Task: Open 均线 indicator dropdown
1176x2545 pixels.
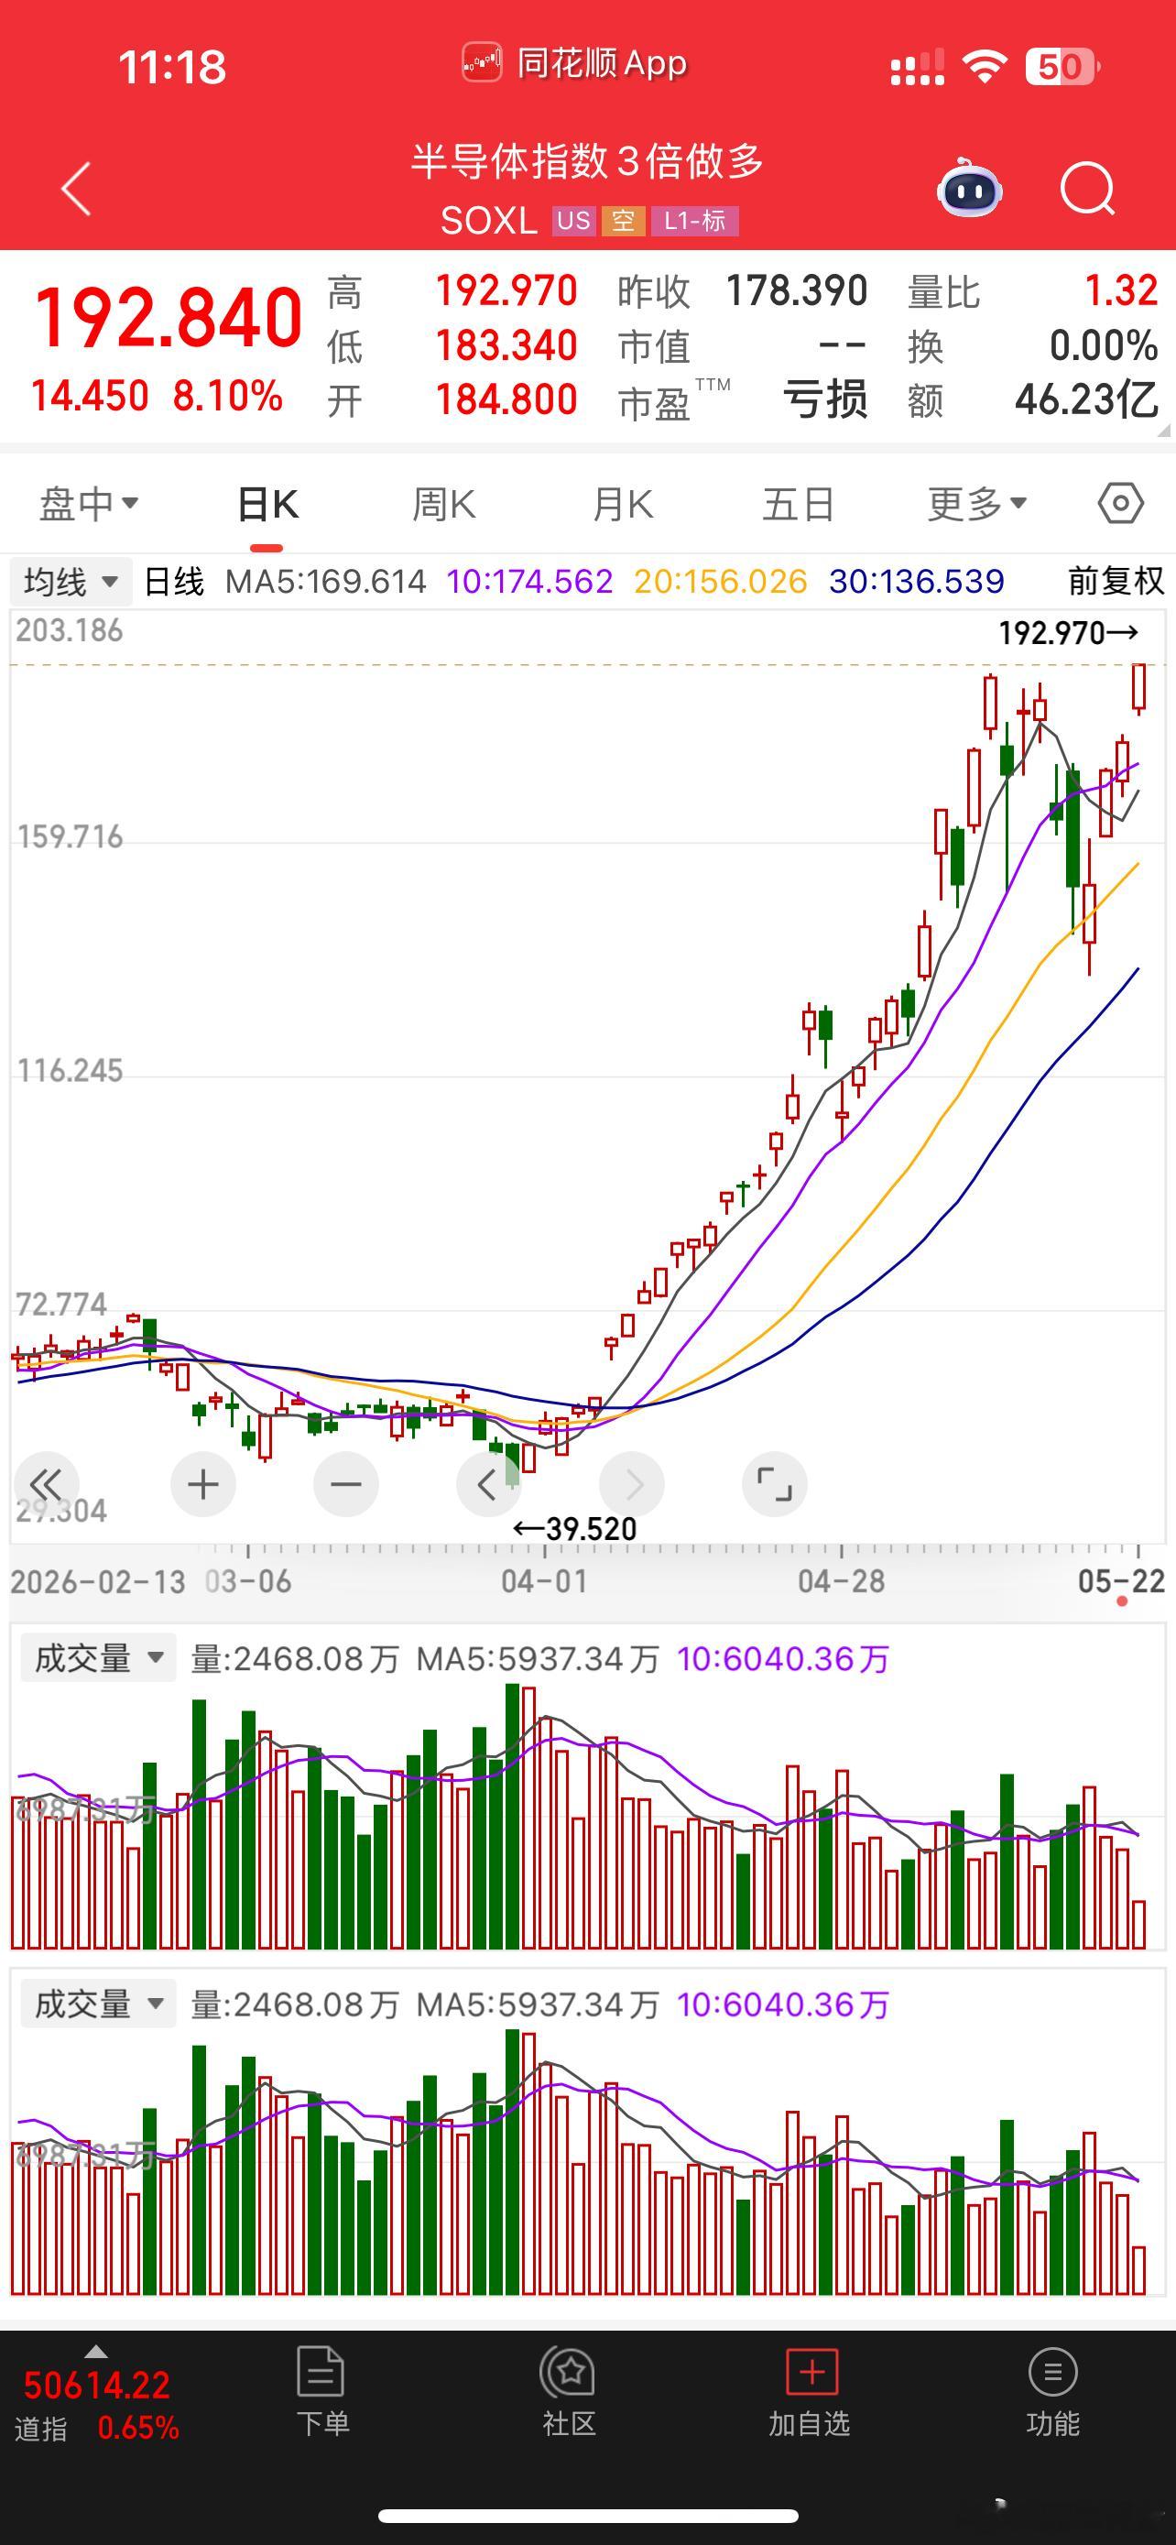Action: [x=71, y=581]
